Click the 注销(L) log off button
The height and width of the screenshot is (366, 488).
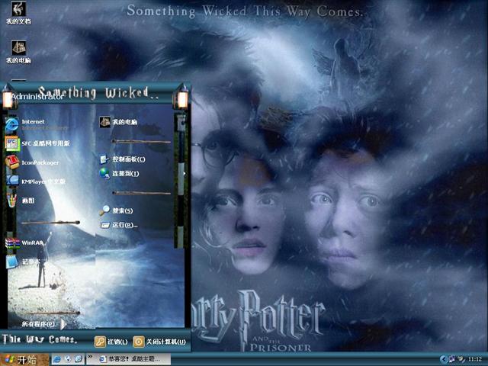(111, 342)
